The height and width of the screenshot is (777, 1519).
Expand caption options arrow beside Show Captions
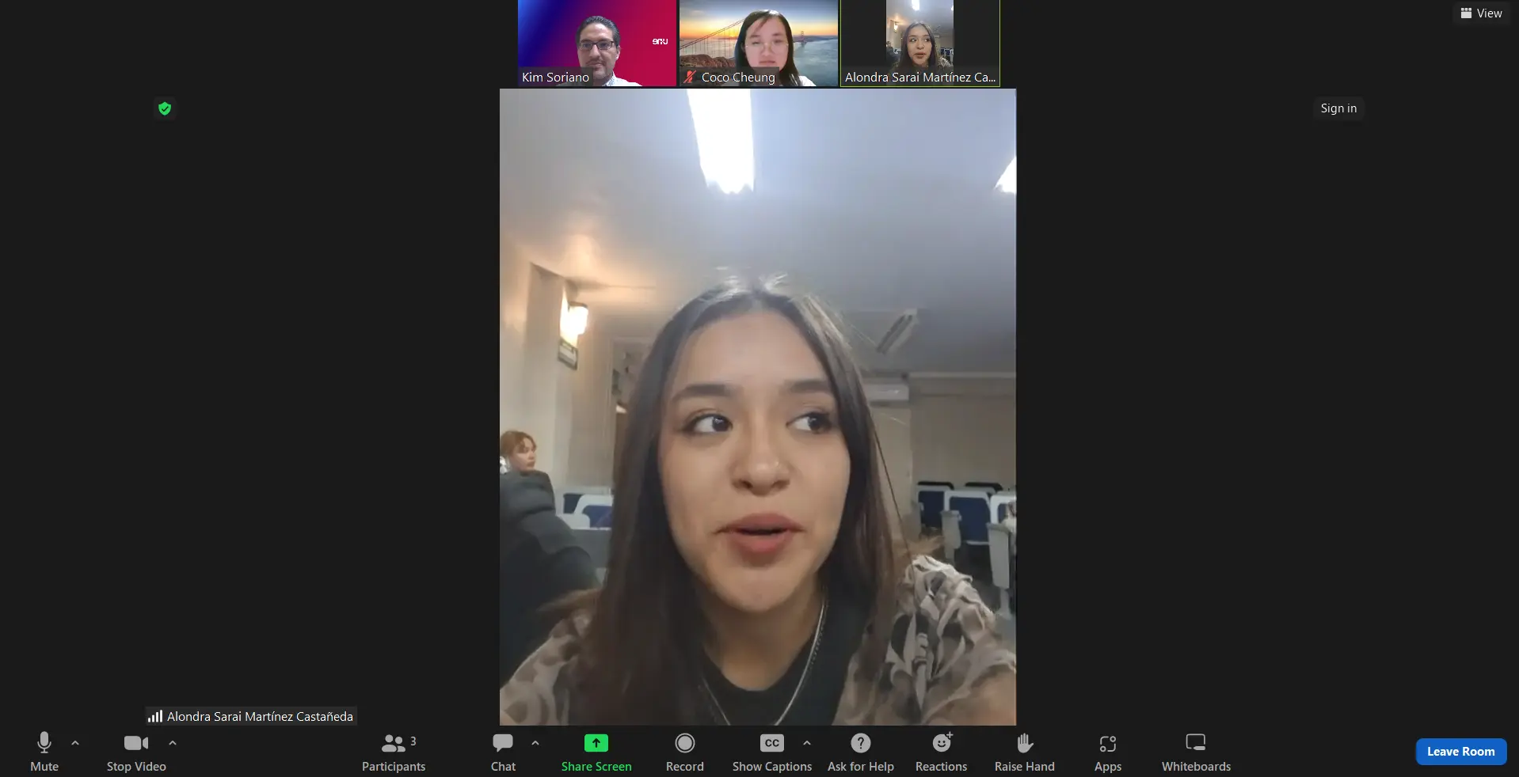click(x=806, y=743)
